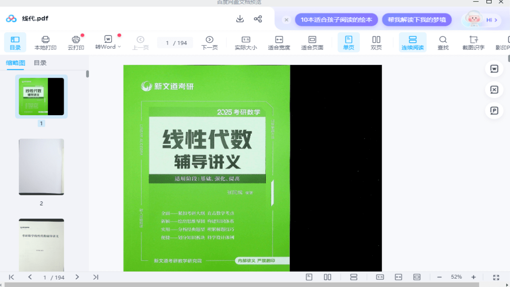Switch to the 目录 sidebar tab

coord(40,63)
